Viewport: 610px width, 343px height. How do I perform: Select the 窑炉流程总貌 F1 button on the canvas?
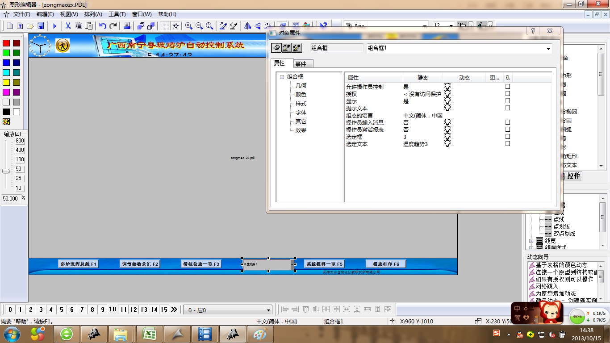coord(78,264)
